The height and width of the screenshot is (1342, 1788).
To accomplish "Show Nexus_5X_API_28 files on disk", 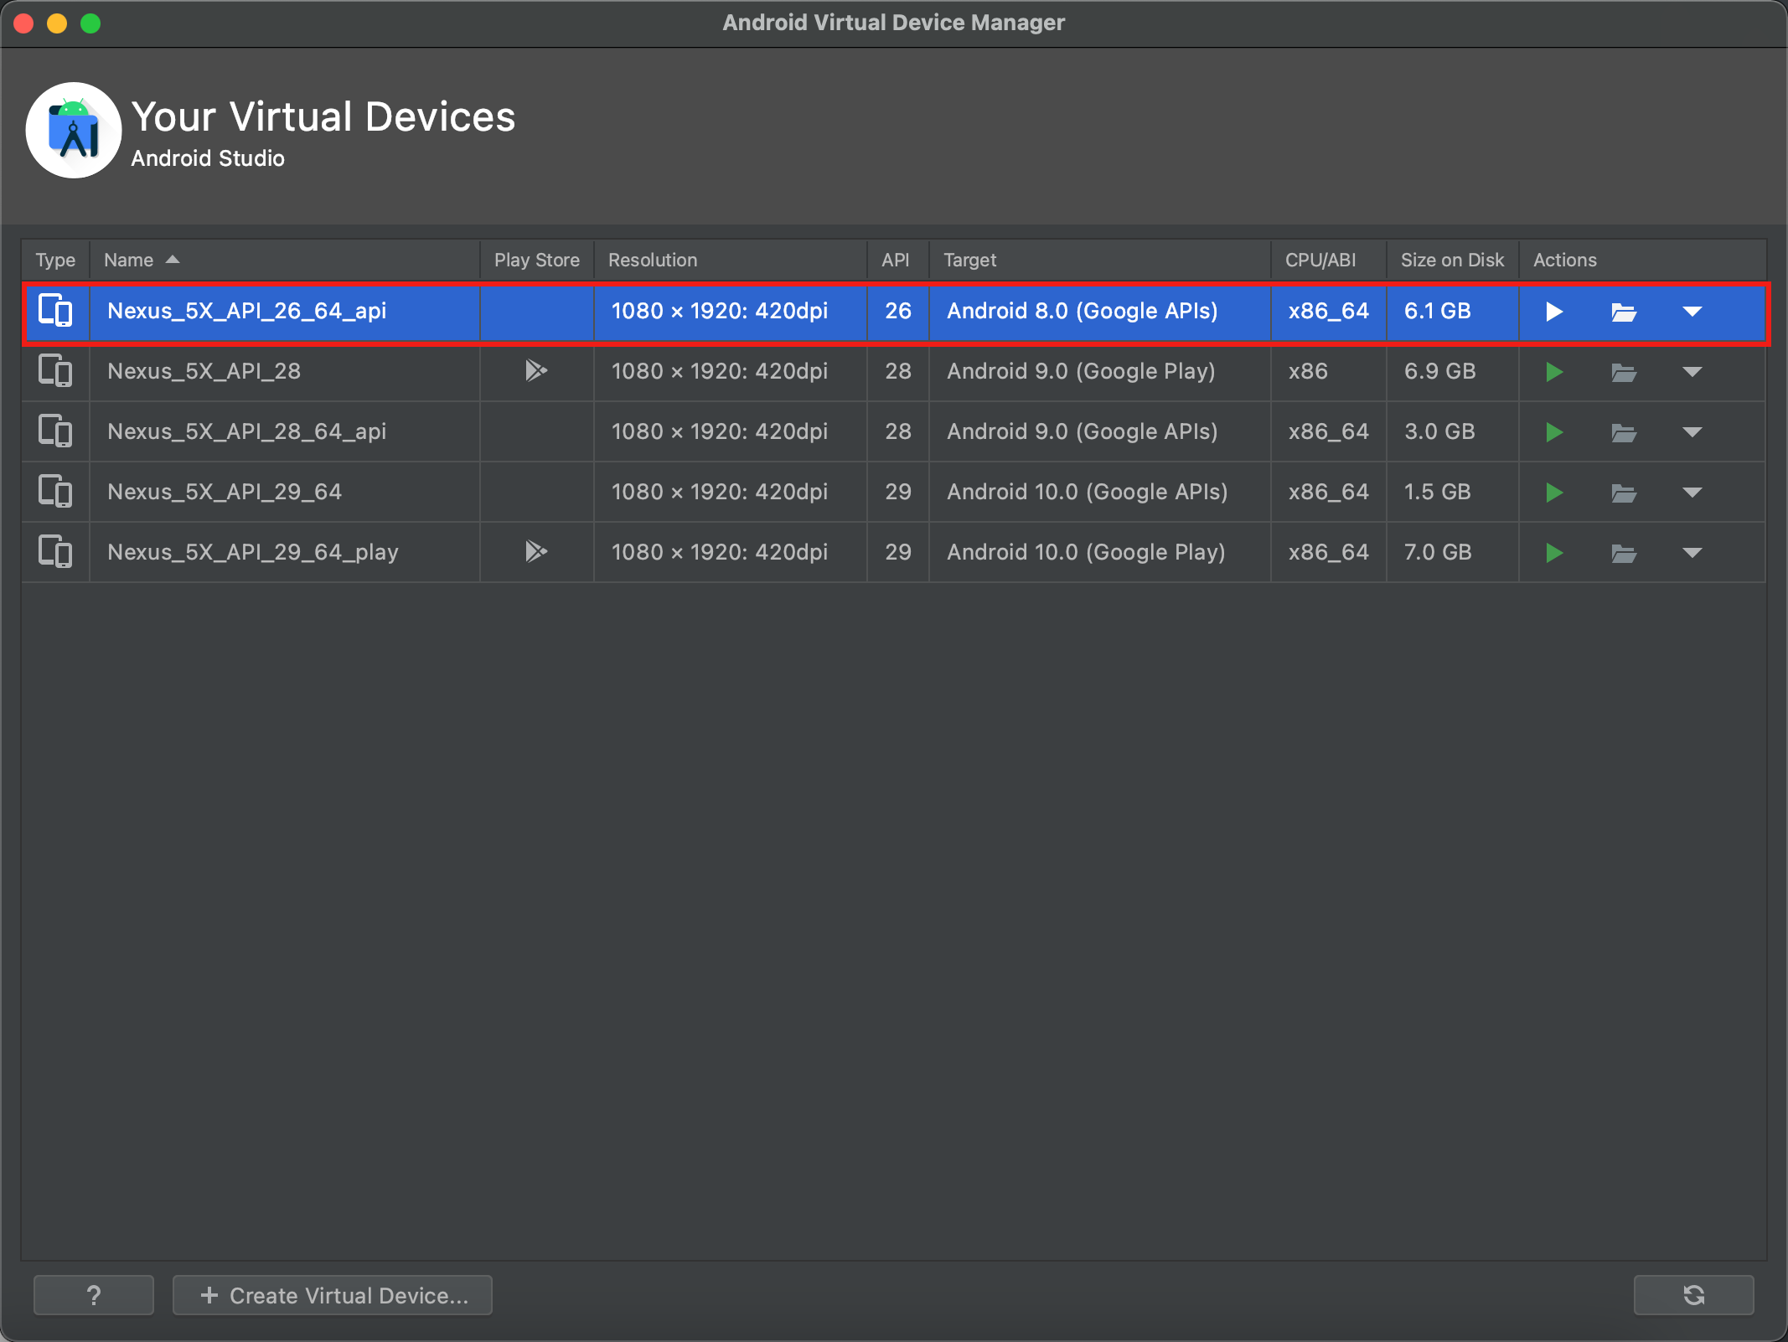I will point(1624,373).
